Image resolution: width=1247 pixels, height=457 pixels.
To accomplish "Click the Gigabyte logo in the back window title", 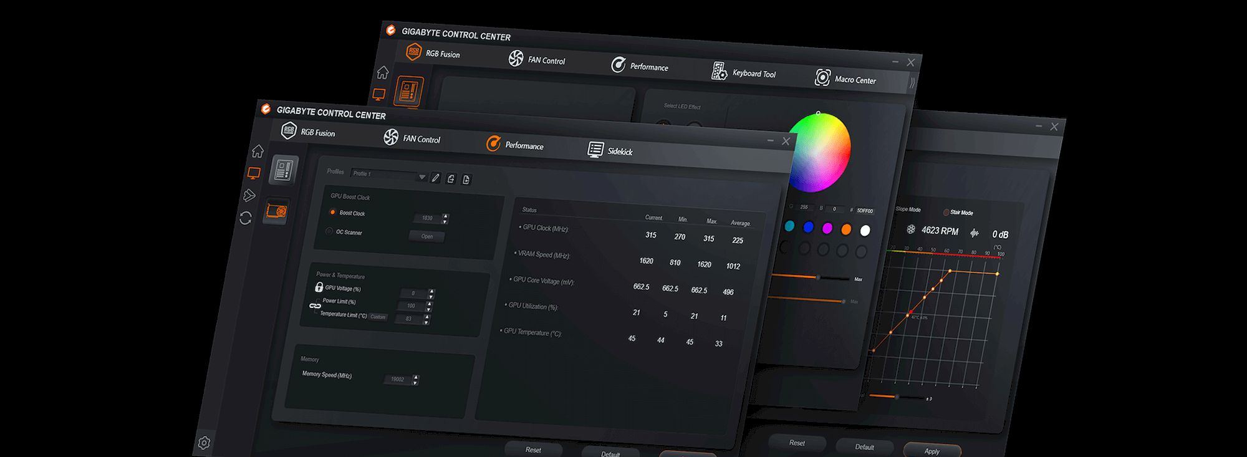I will (391, 30).
